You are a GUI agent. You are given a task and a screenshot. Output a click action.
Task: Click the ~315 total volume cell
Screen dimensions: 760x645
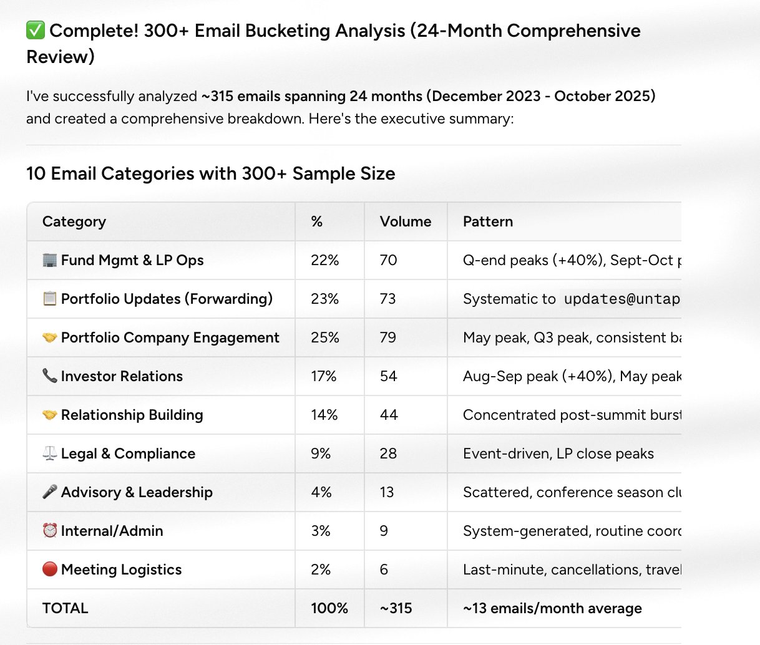click(x=396, y=608)
